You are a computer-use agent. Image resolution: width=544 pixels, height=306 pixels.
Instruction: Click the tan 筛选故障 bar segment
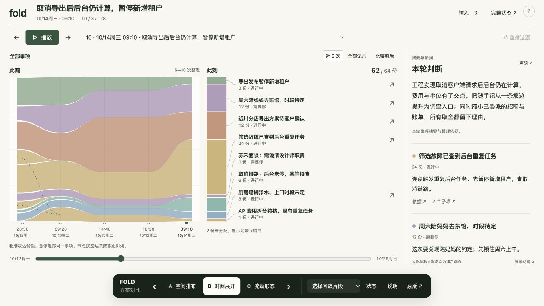coord(216,167)
